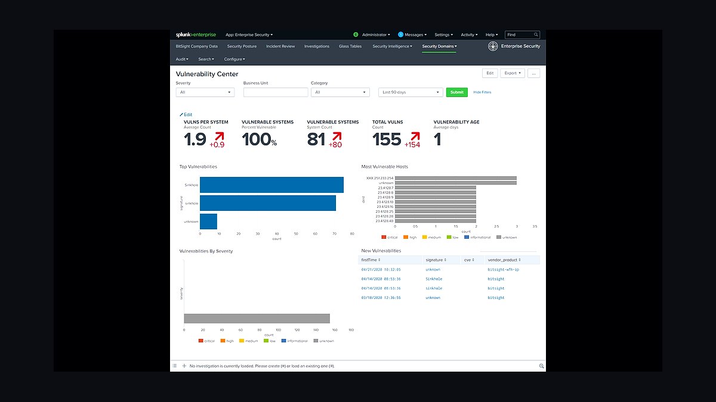The width and height of the screenshot is (716, 402).
Task: Click the green Administrator status icon
Action: (x=356, y=35)
